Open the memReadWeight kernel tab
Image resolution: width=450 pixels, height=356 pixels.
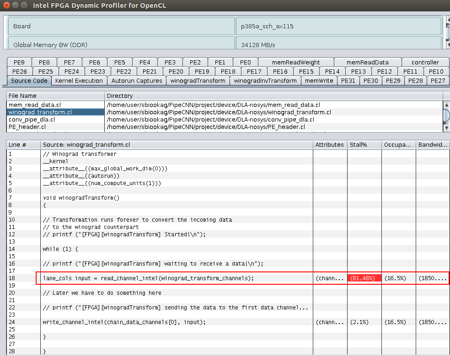click(x=295, y=63)
